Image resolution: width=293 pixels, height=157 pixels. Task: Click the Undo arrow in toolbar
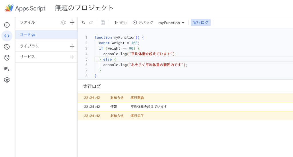[x=83, y=23]
